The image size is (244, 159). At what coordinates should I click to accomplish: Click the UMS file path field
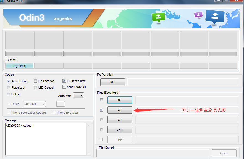pos(187,139)
